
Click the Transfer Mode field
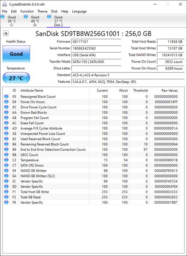(96, 62)
